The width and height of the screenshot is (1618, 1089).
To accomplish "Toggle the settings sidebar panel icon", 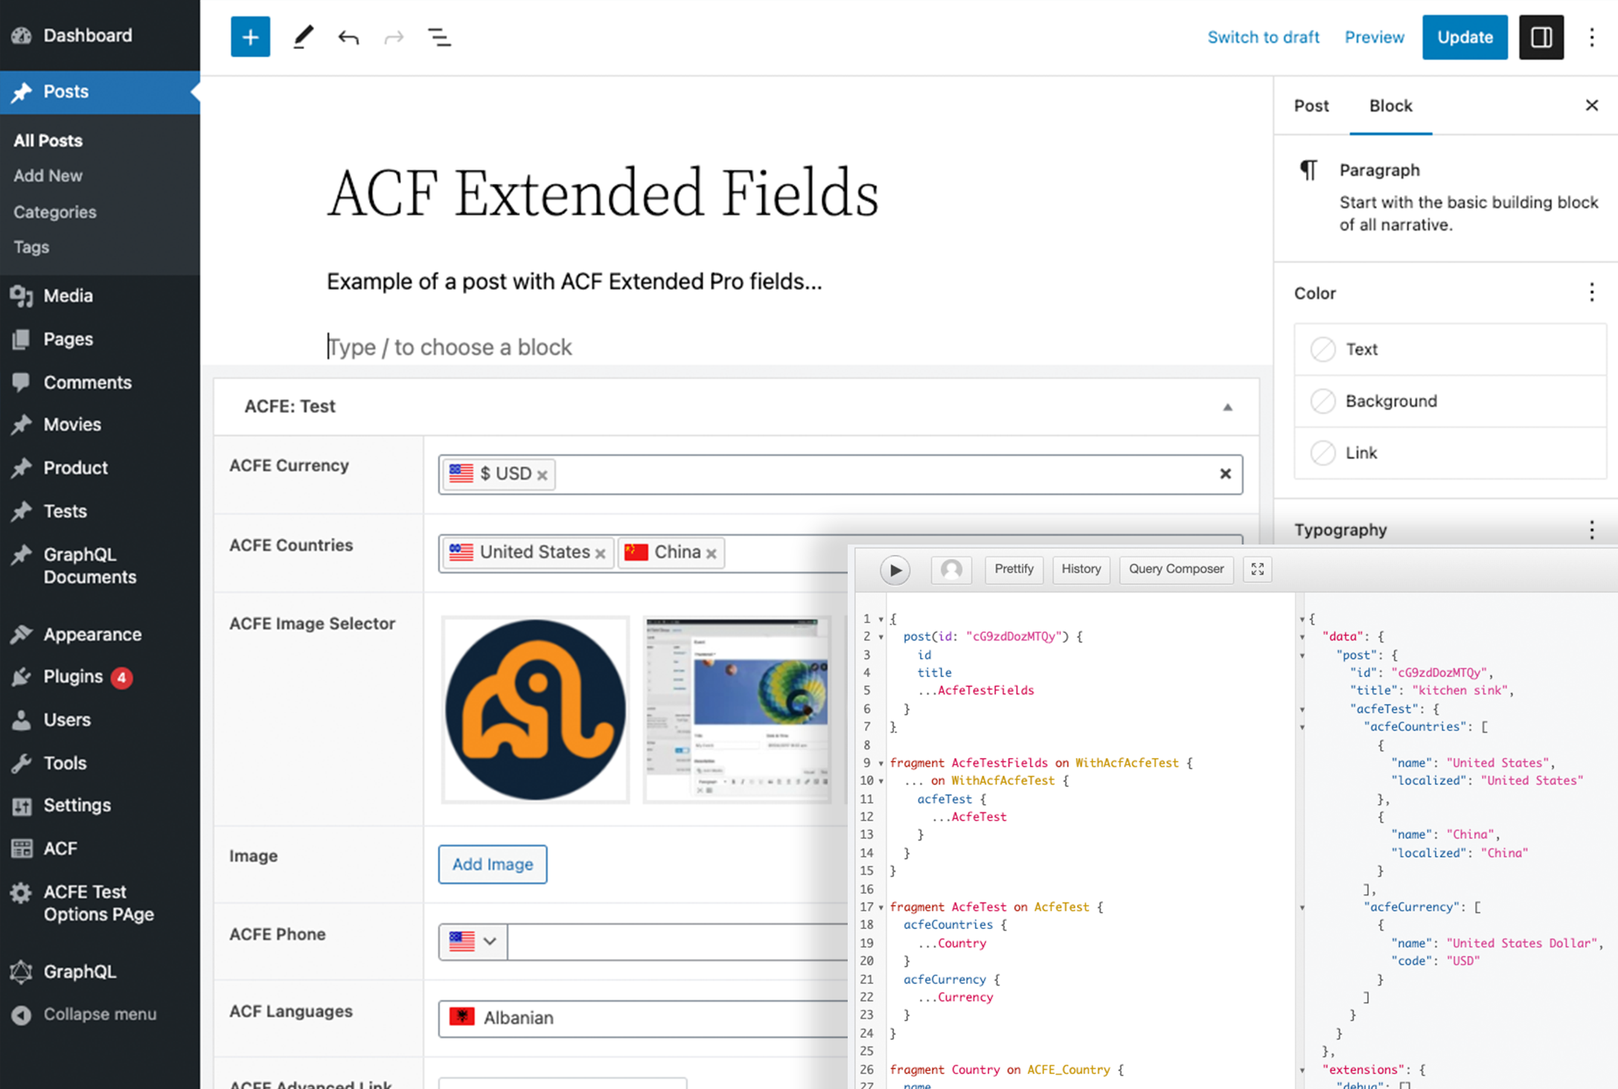I will (x=1541, y=36).
